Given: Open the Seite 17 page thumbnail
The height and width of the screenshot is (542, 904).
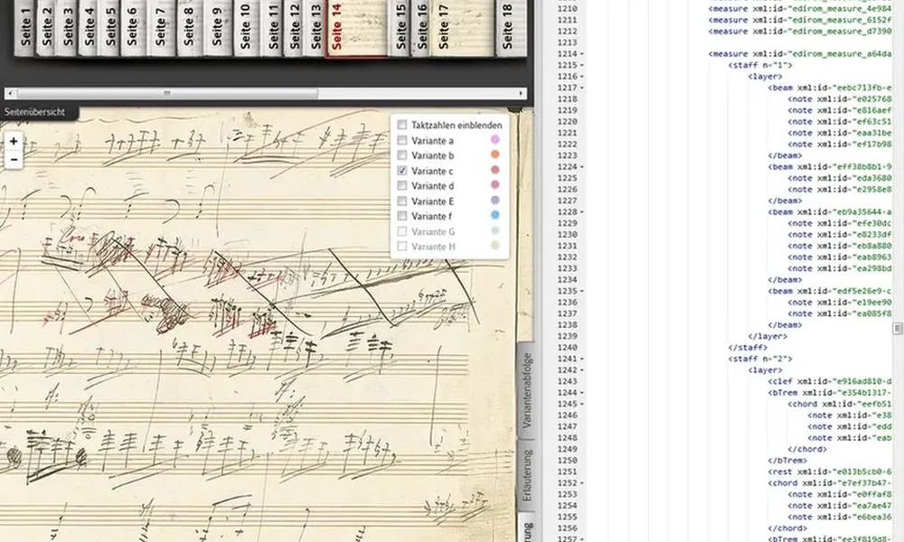Looking at the screenshot, I should (463, 28).
